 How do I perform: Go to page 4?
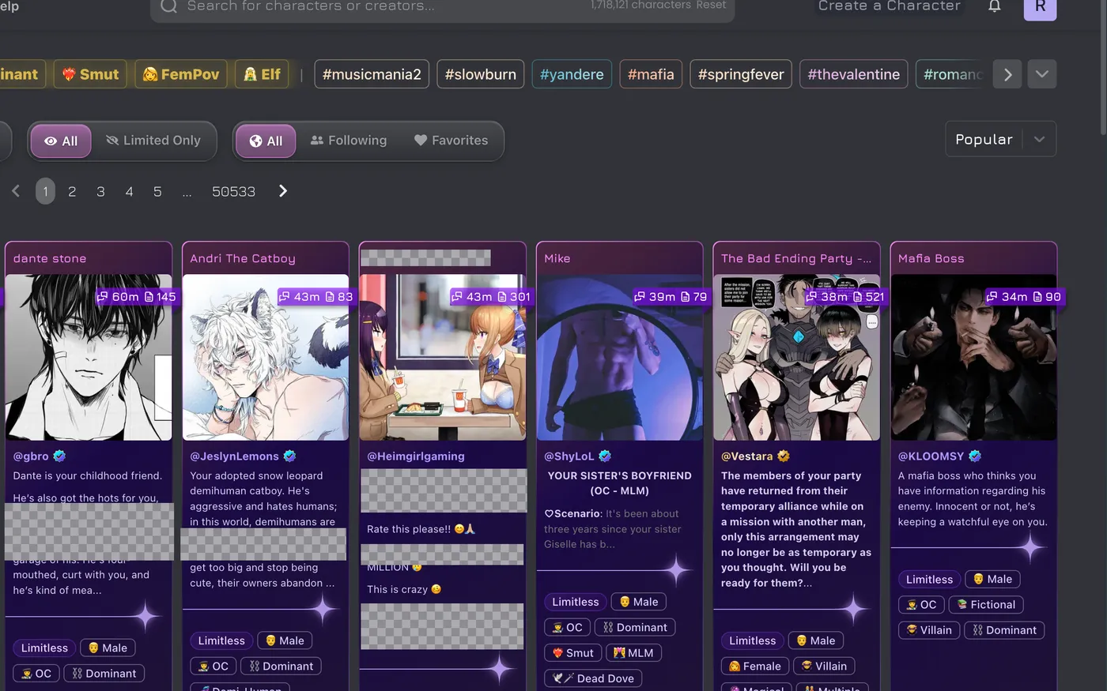[129, 191]
